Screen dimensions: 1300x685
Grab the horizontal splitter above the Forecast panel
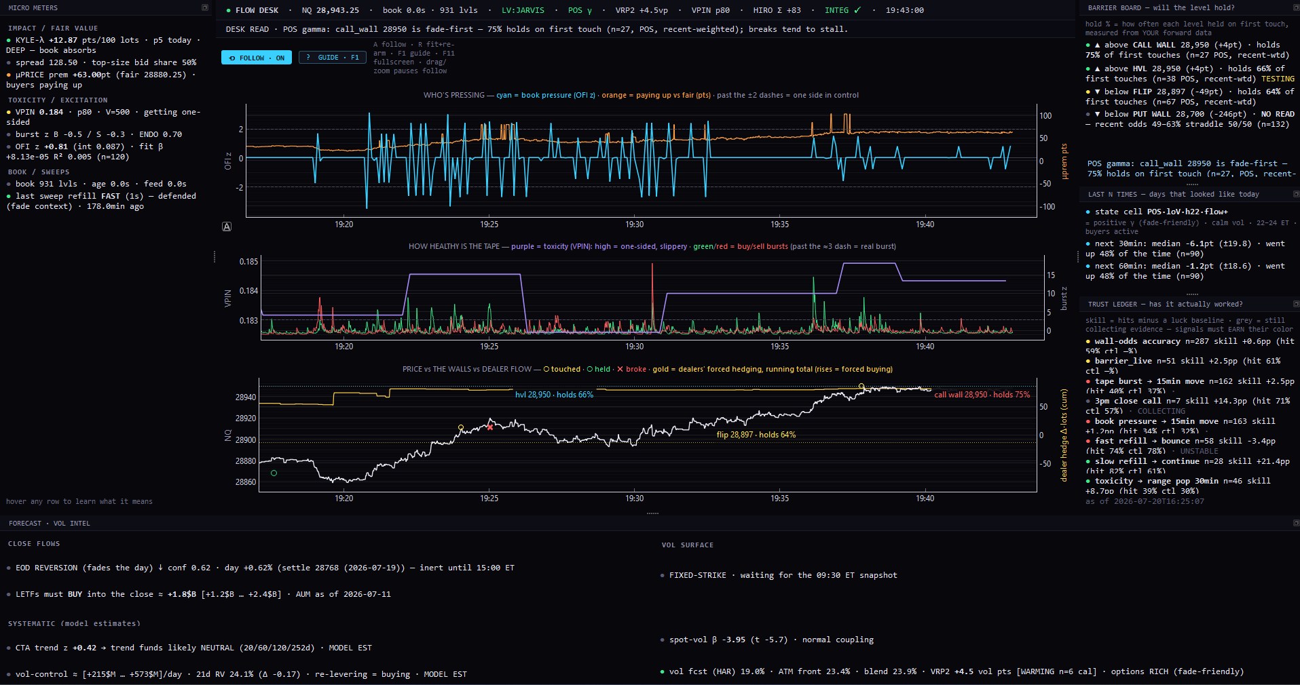click(652, 513)
